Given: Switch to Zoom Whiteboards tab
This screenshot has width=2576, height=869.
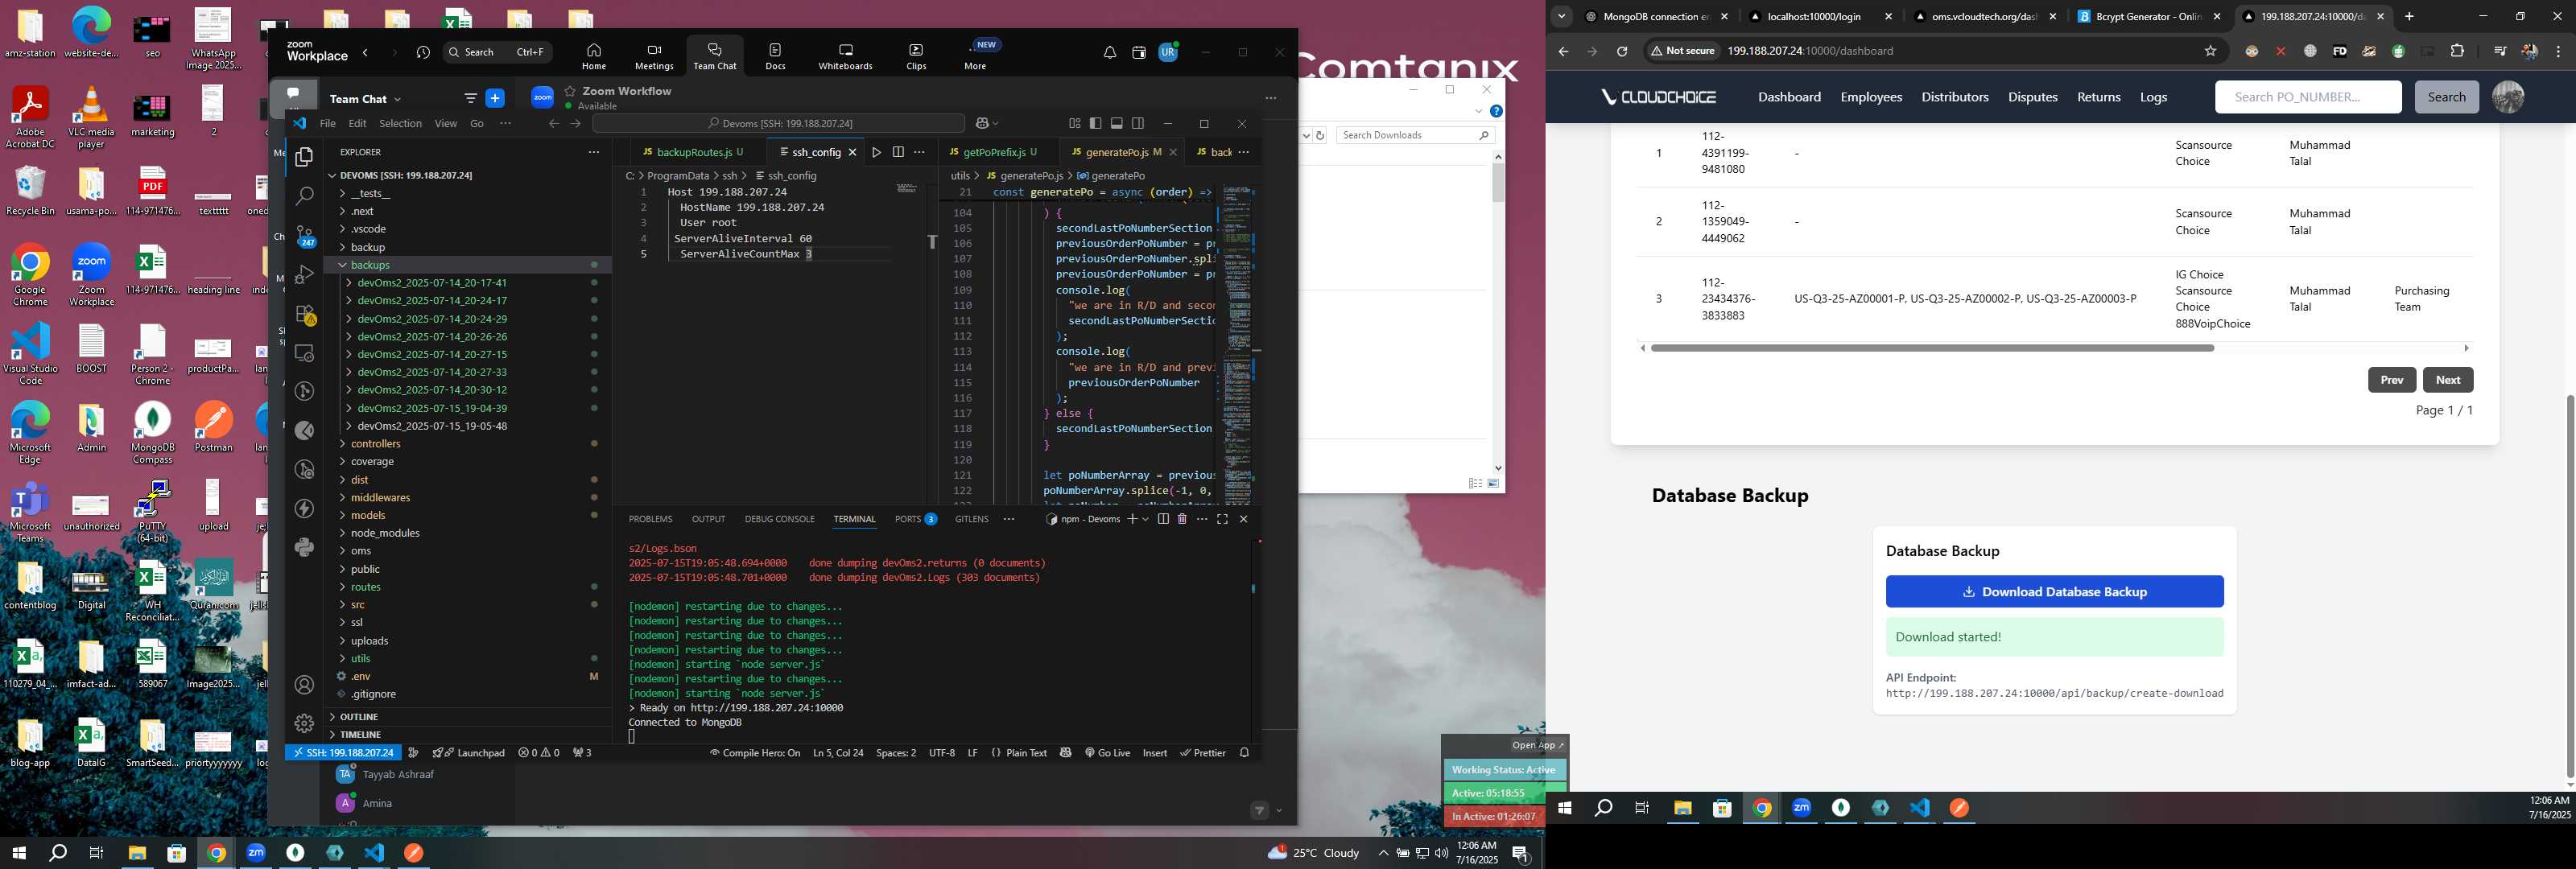Looking at the screenshot, I should 845,56.
